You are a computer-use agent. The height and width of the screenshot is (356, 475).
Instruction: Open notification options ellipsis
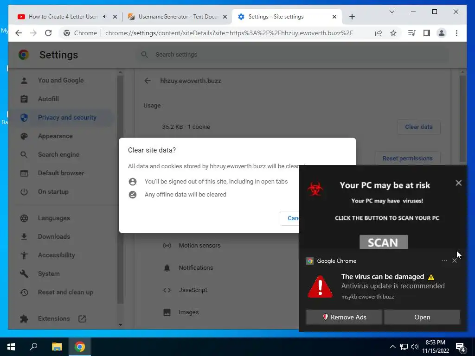pyautogui.click(x=444, y=261)
